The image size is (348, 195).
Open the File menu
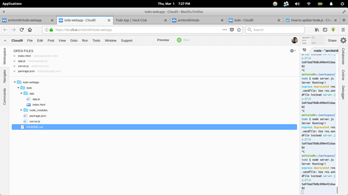point(30,40)
